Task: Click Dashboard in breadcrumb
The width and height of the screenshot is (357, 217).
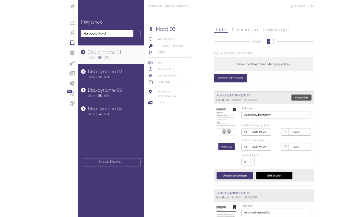Action: click(x=155, y=6)
